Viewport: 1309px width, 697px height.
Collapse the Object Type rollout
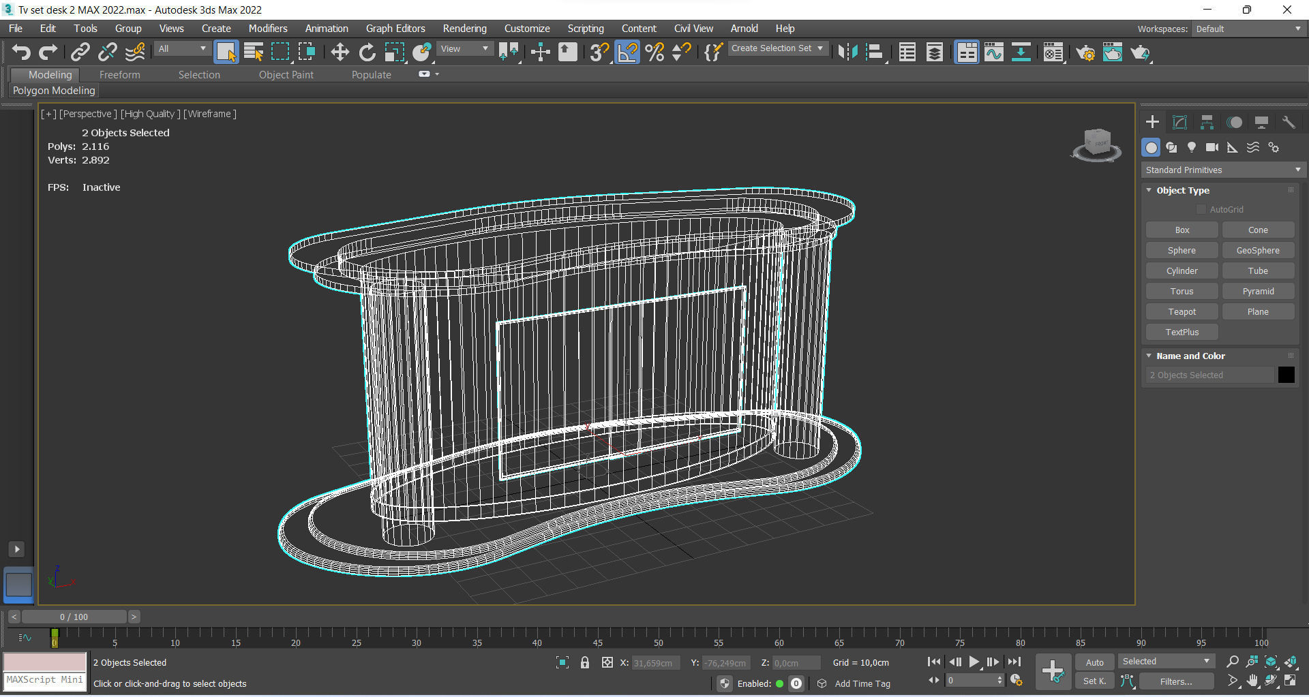point(1182,191)
